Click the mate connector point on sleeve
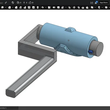Screen dimensions: 110x110 coord(68,40)
